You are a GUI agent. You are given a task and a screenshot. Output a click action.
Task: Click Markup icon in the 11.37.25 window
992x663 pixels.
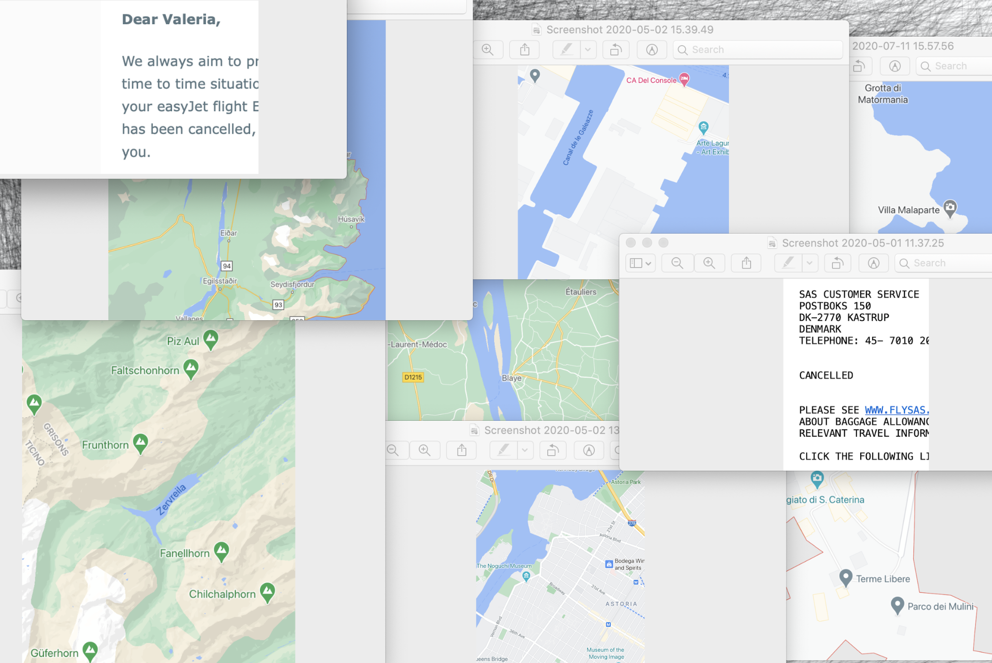873,263
